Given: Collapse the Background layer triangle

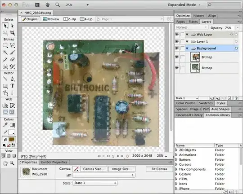Looking at the screenshot, I should click(x=187, y=48).
